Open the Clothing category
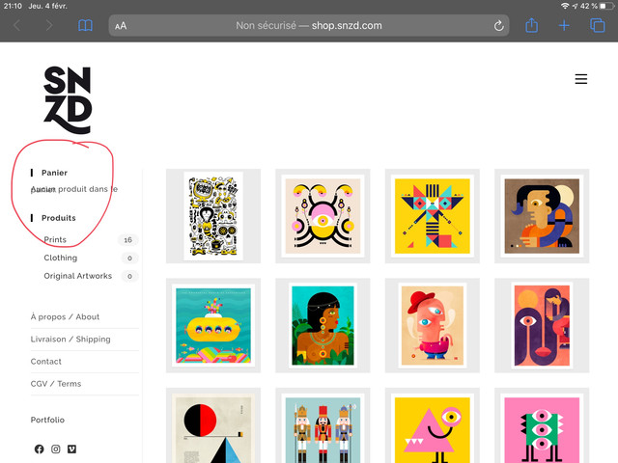 [x=60, y=258]
